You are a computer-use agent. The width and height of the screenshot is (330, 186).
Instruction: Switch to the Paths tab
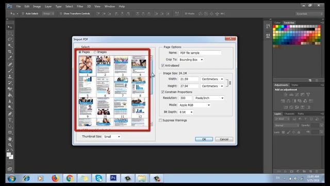[301, 114]
